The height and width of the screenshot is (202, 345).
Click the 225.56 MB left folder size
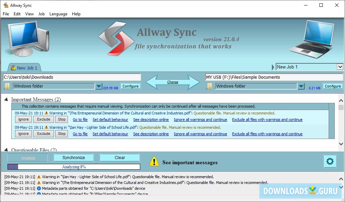(x=111, y=88)
